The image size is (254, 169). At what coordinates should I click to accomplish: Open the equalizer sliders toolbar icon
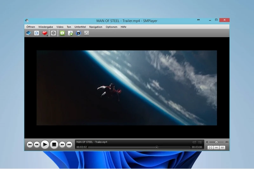pyautogui.click(x=86, y=33)
